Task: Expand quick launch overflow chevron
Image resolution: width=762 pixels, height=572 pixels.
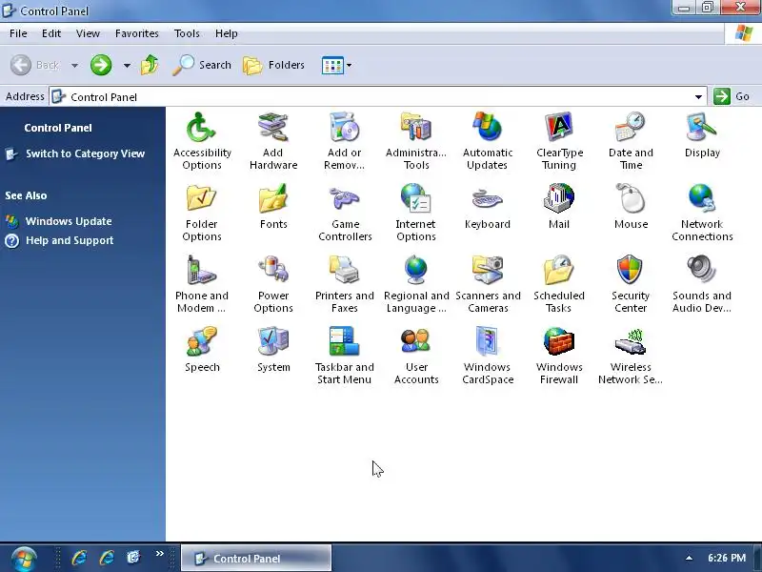Action: click(x=159, y=554)
